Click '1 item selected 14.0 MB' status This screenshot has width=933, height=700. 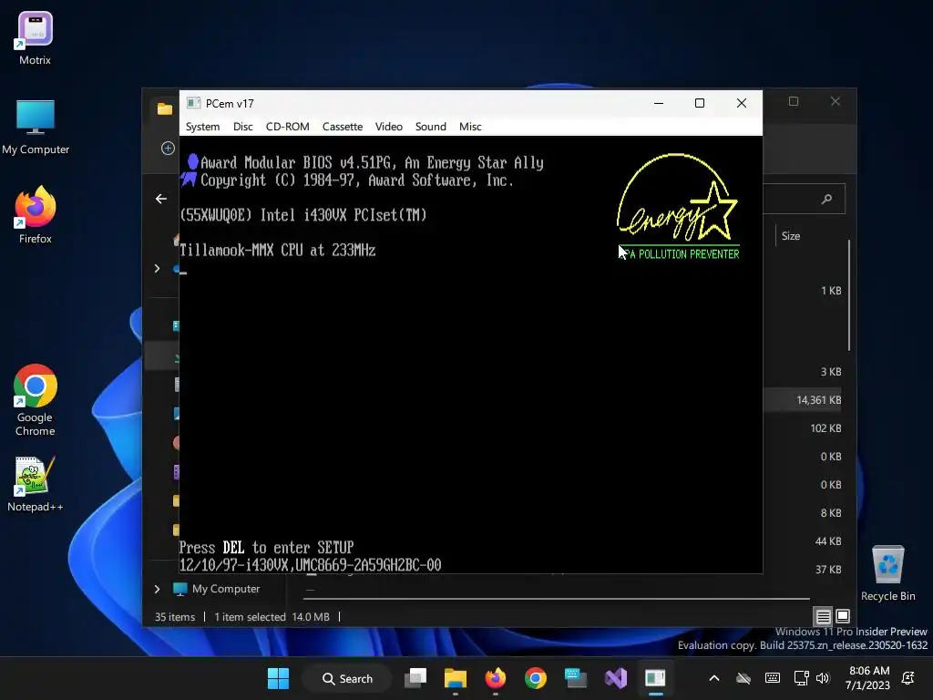pyautogui.click(x=272, y=617)
